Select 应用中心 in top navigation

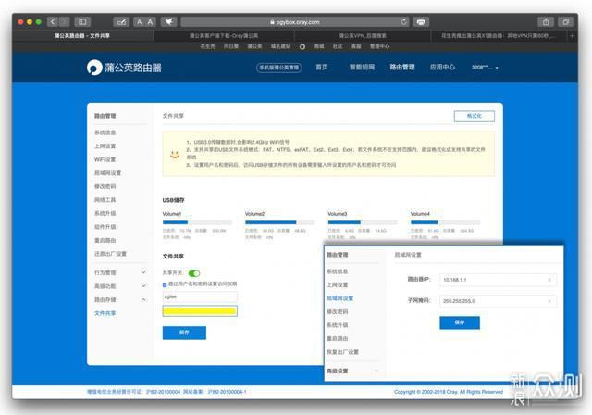click(x=442, y=68)
